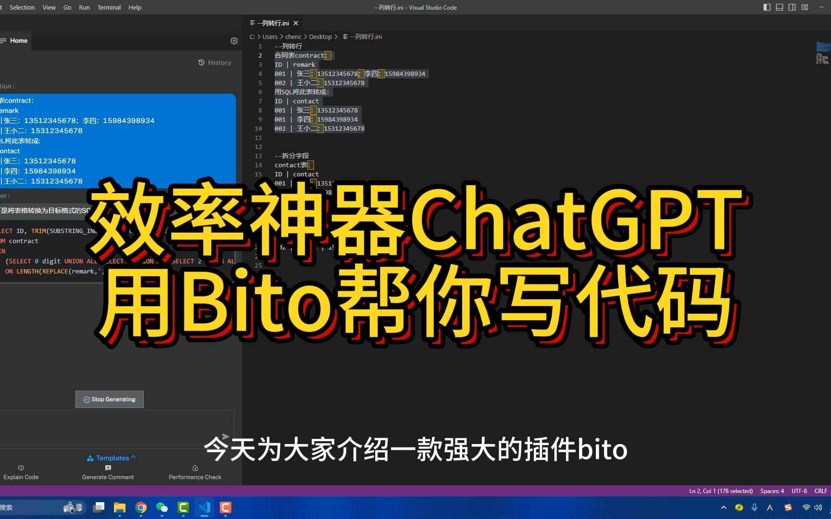Viewport: 831px width, 519px height.
Task: Click the Windows taskbar search box
Action: tap(42, 507)
